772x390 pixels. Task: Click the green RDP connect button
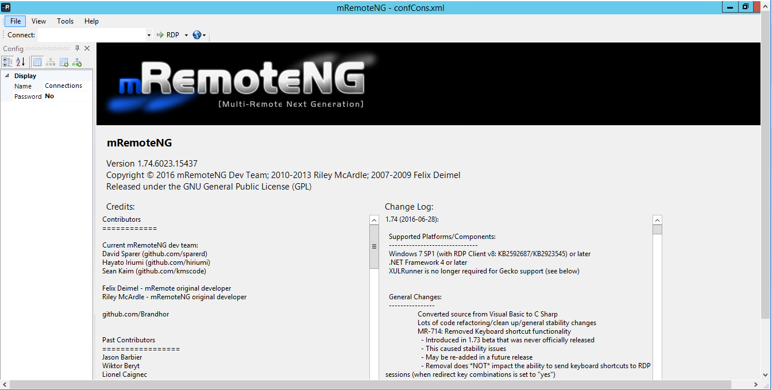(x=168, y=35)
